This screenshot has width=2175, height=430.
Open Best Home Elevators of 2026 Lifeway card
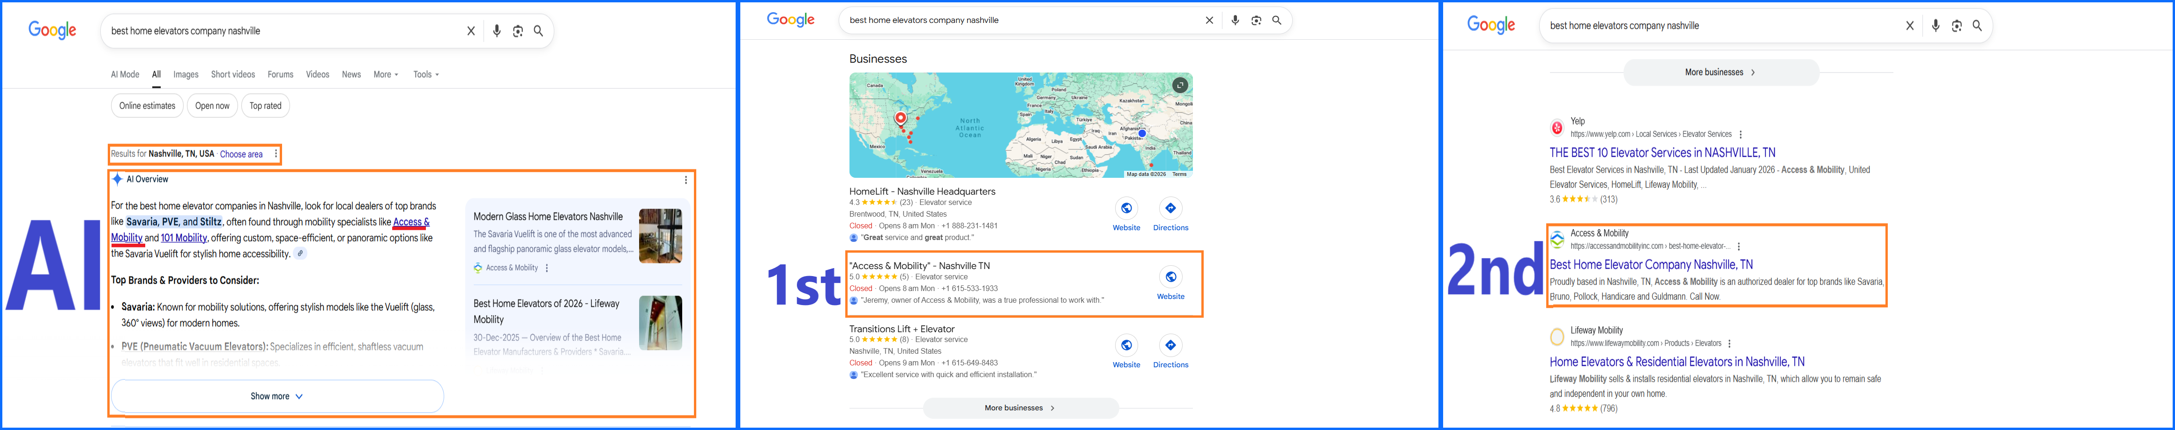click(x=546, y=311)
